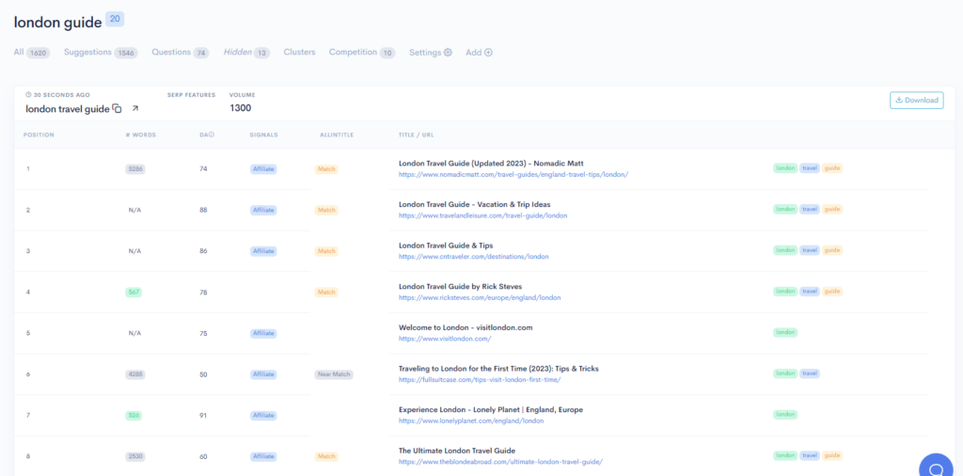Open keyword in new window arrow icon
The width and height of the screenshot is (963, 476).
134,109
